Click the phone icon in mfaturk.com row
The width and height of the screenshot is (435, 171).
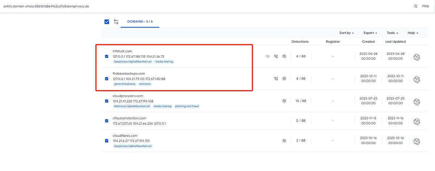click(276, 56)
